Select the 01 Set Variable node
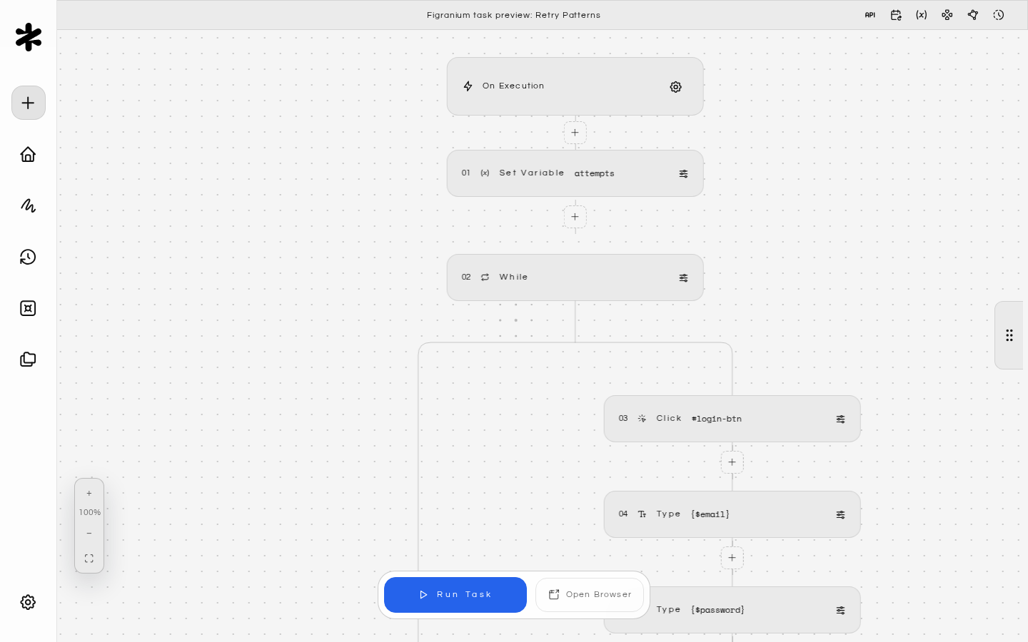The image size is (1028, 642). point(575,173)
